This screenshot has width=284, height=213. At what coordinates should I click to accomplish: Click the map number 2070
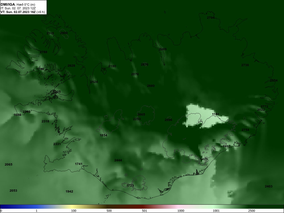click(135, 74)
